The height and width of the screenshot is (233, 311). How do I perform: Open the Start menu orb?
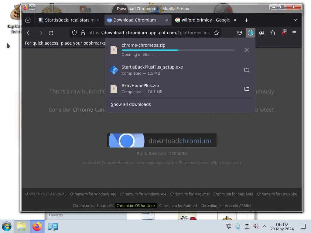(7, 226)
